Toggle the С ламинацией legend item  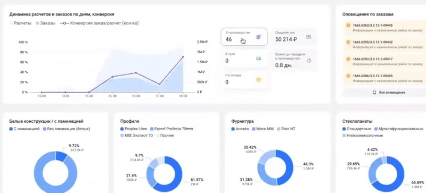[24, 129]
